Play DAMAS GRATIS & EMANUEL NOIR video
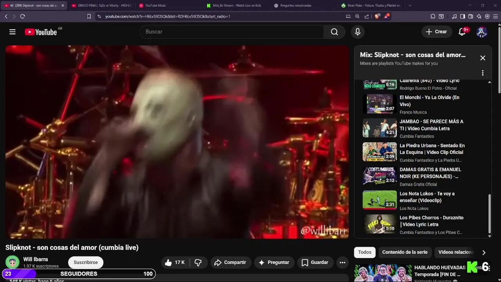The width and height of the screenshot is (501, 282). [x=423, y=177]
